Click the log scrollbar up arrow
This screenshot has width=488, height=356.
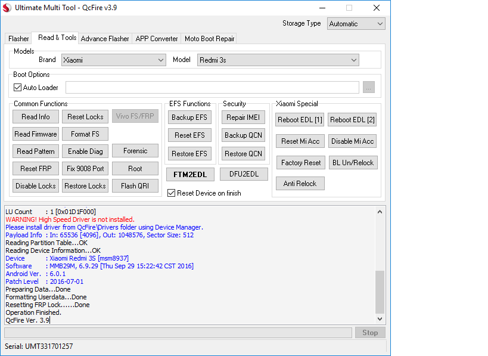(x=380, y=212)
